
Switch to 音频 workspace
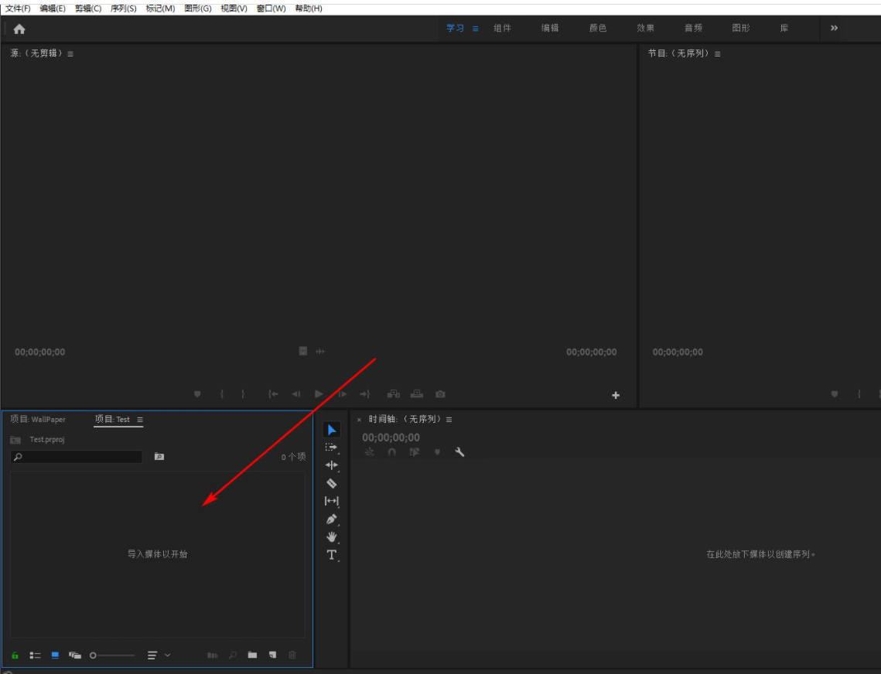pyautogui.click(x=693, y=28)
